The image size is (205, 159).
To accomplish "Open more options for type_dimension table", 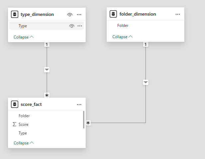I will point(79,15).
